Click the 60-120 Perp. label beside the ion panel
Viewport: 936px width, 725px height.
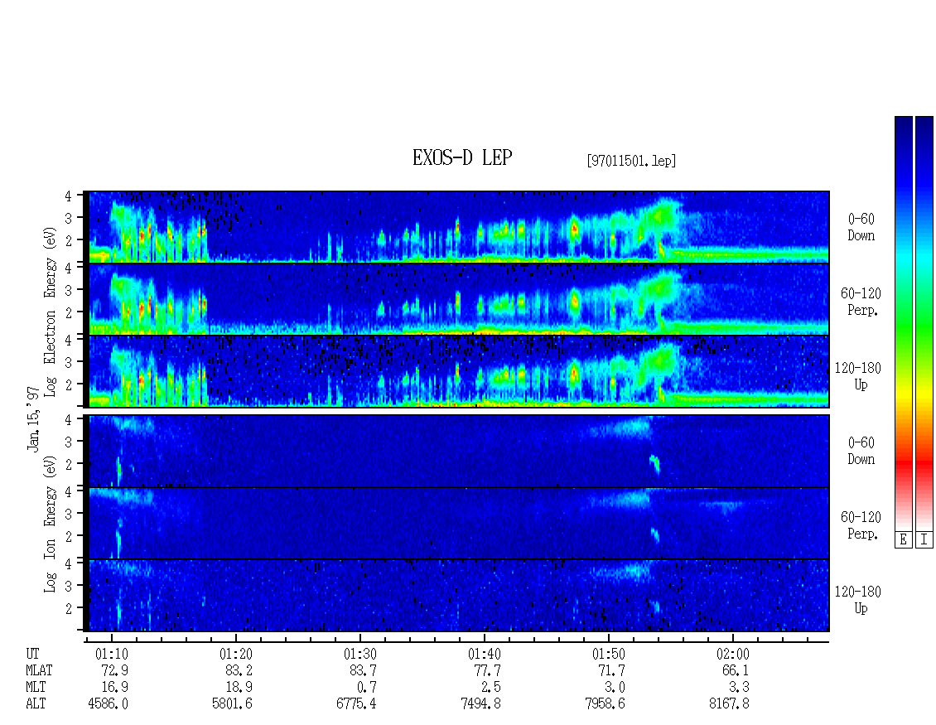861,525
